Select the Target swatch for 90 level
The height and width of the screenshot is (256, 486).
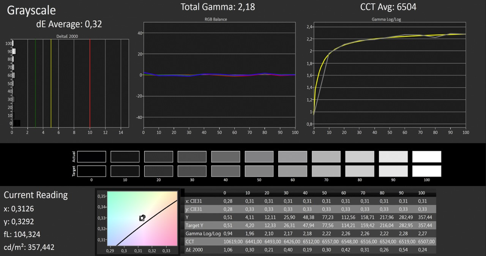coord(393,171)
